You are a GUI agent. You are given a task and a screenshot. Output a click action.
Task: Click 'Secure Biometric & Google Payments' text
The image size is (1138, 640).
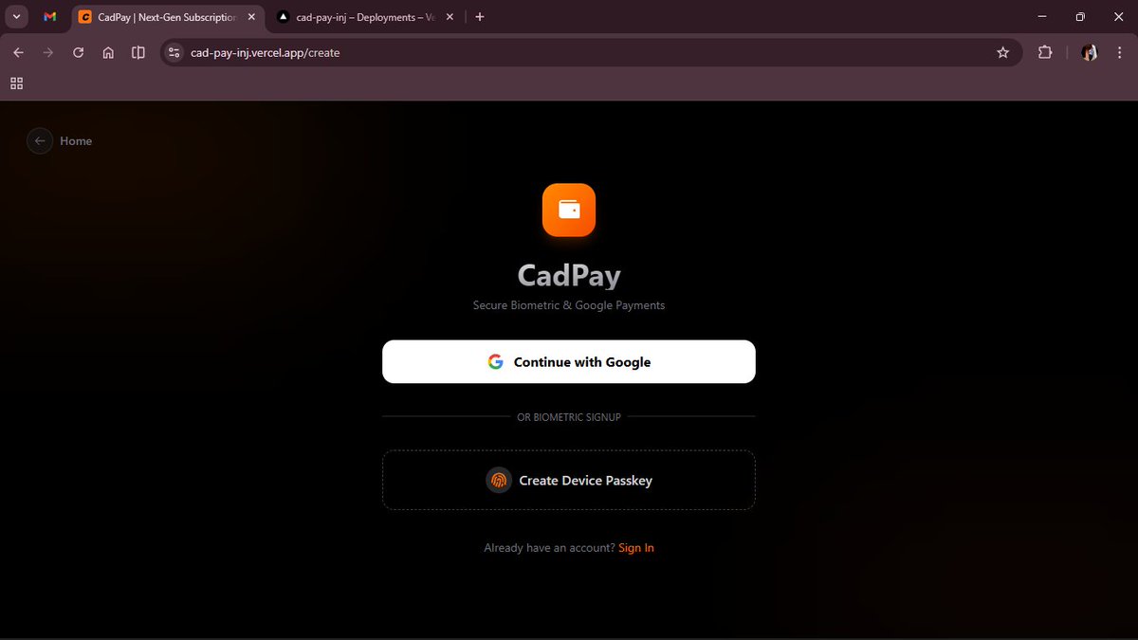pyautogui.click(x=569, y=305)
